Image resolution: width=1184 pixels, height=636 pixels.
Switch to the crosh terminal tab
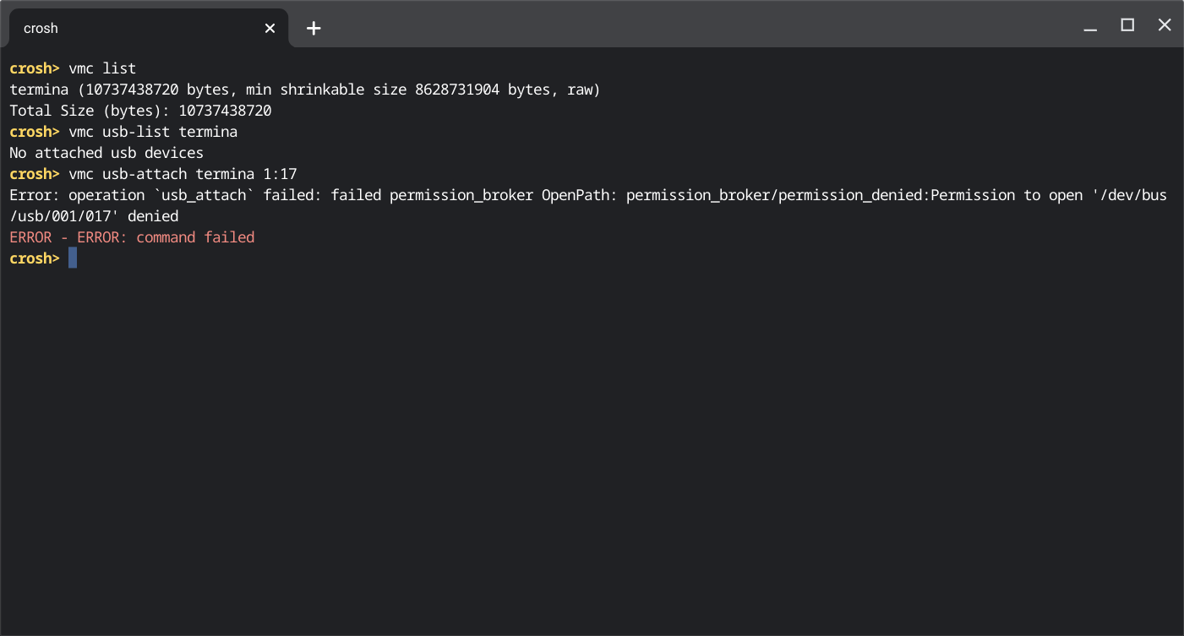tap(127, 28)
